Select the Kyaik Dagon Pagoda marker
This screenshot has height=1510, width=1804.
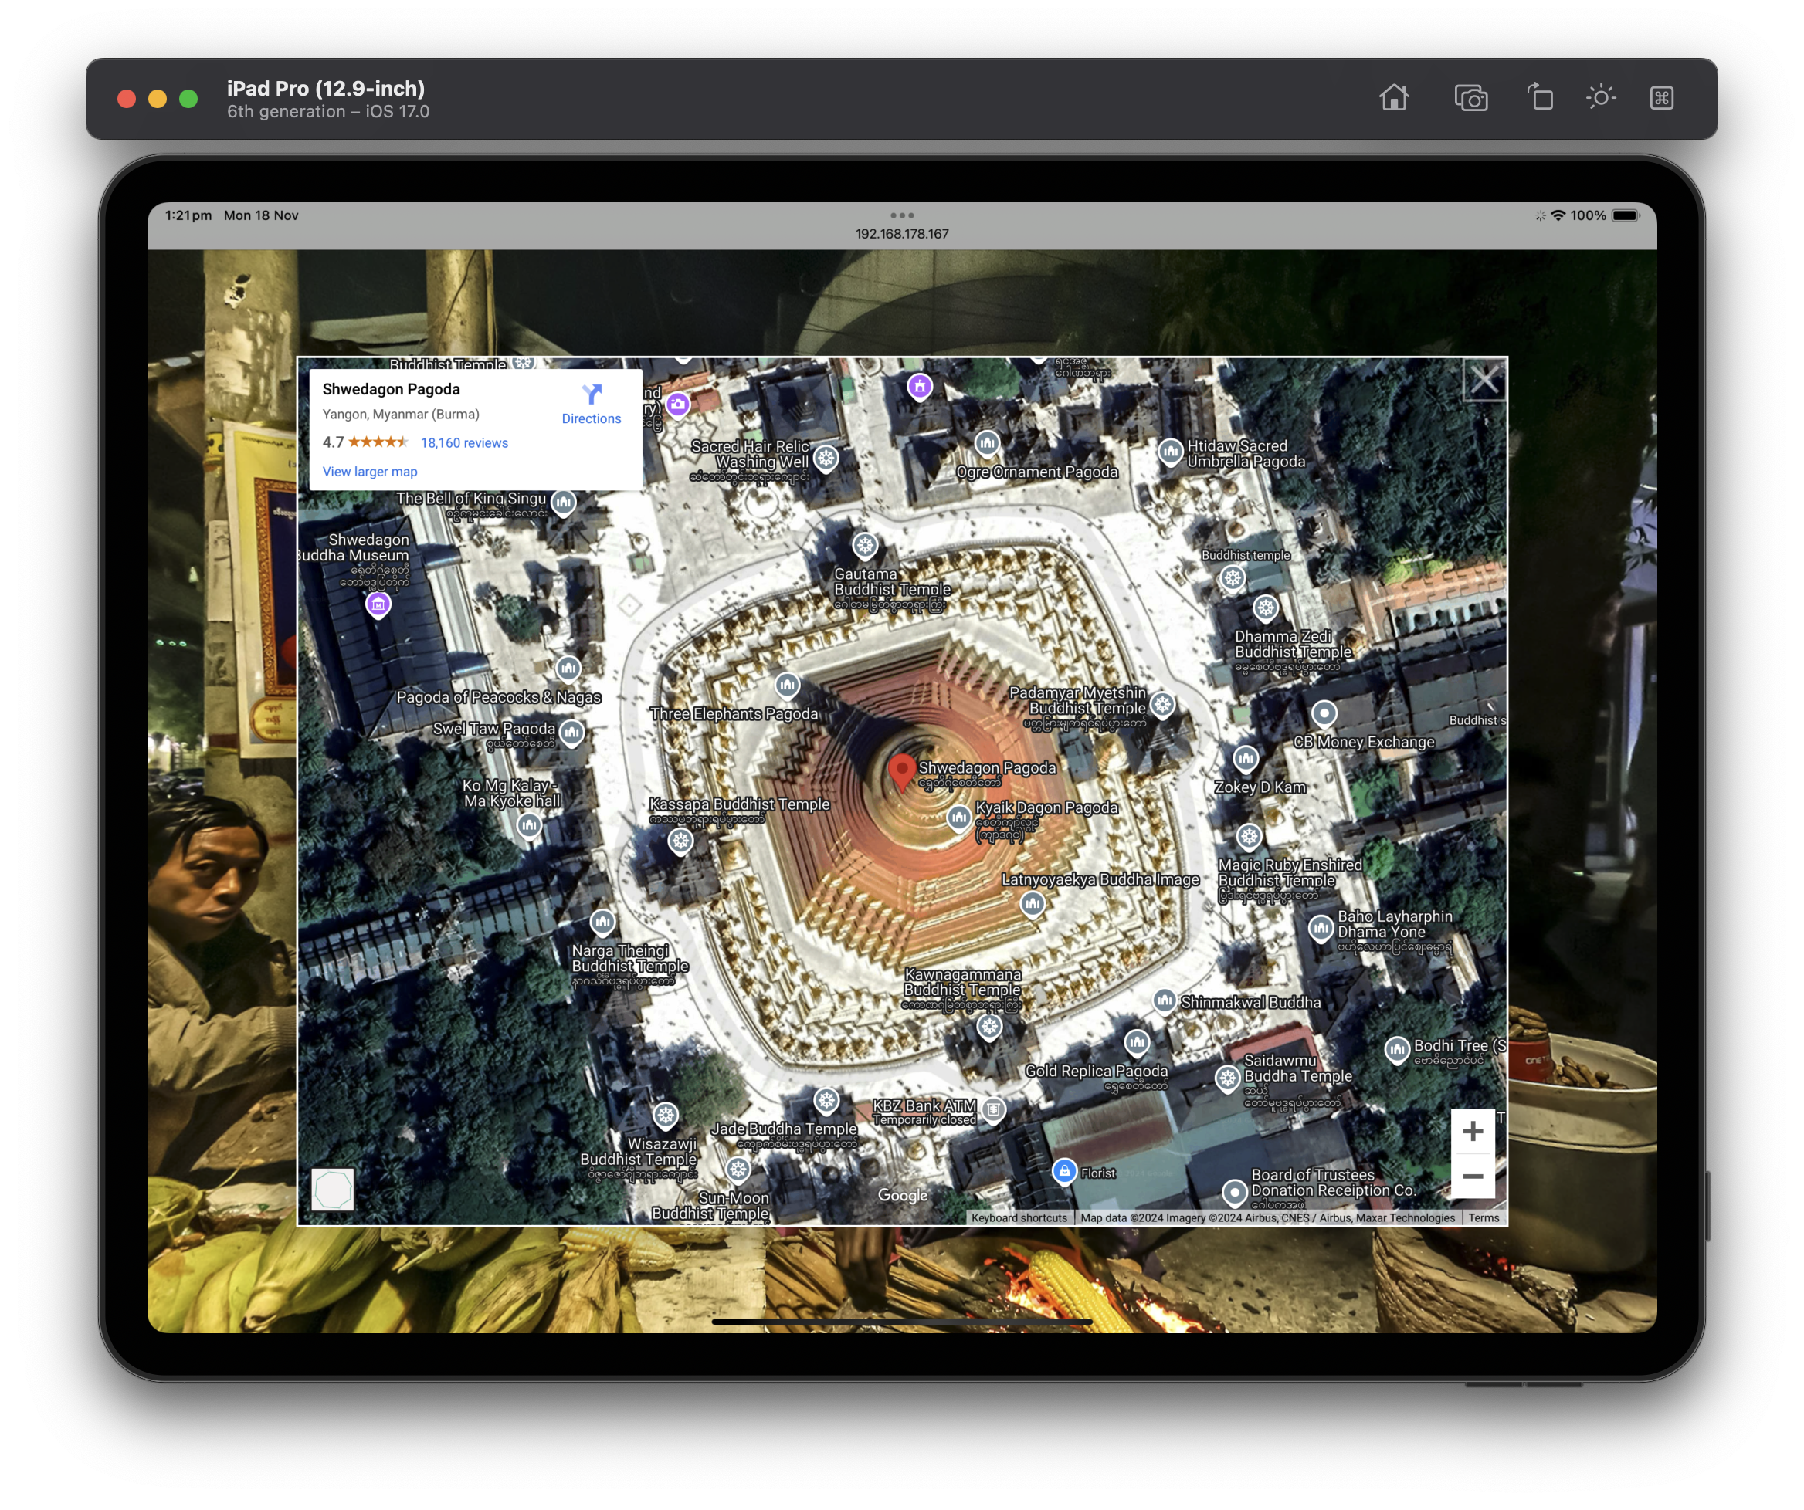coord(958,818)
